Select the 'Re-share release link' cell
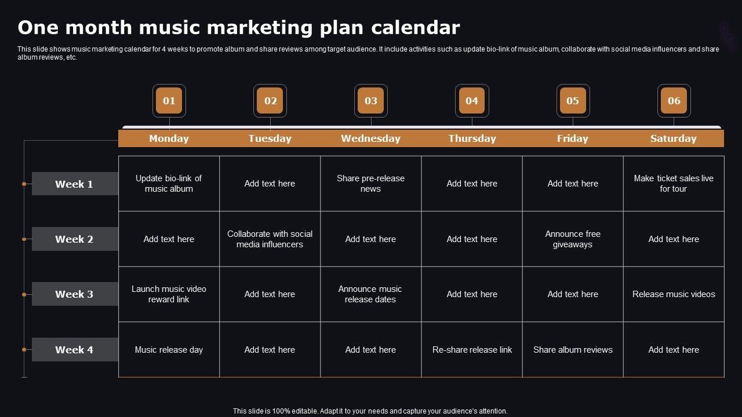Image resolution: width=742 pixels, height=417 pixels. [472, 350]
